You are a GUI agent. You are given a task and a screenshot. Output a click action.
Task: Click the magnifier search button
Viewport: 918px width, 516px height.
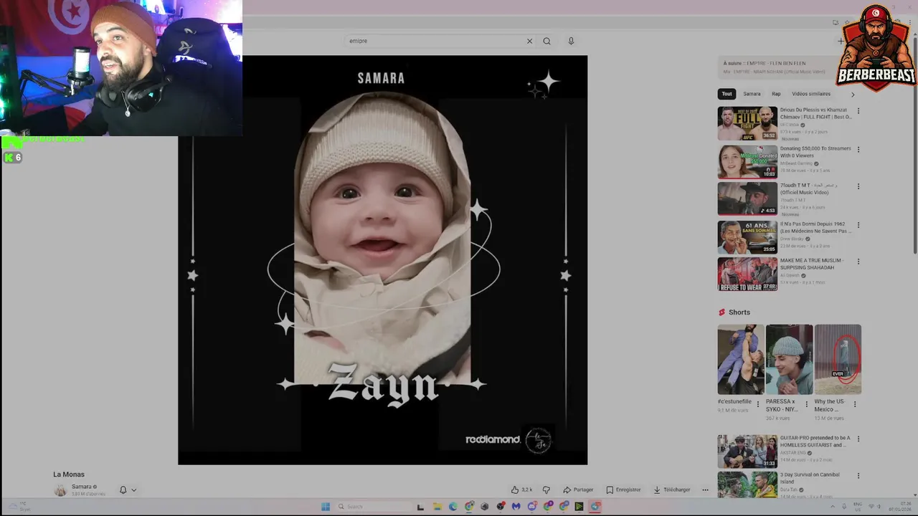(x=546, y=41)
